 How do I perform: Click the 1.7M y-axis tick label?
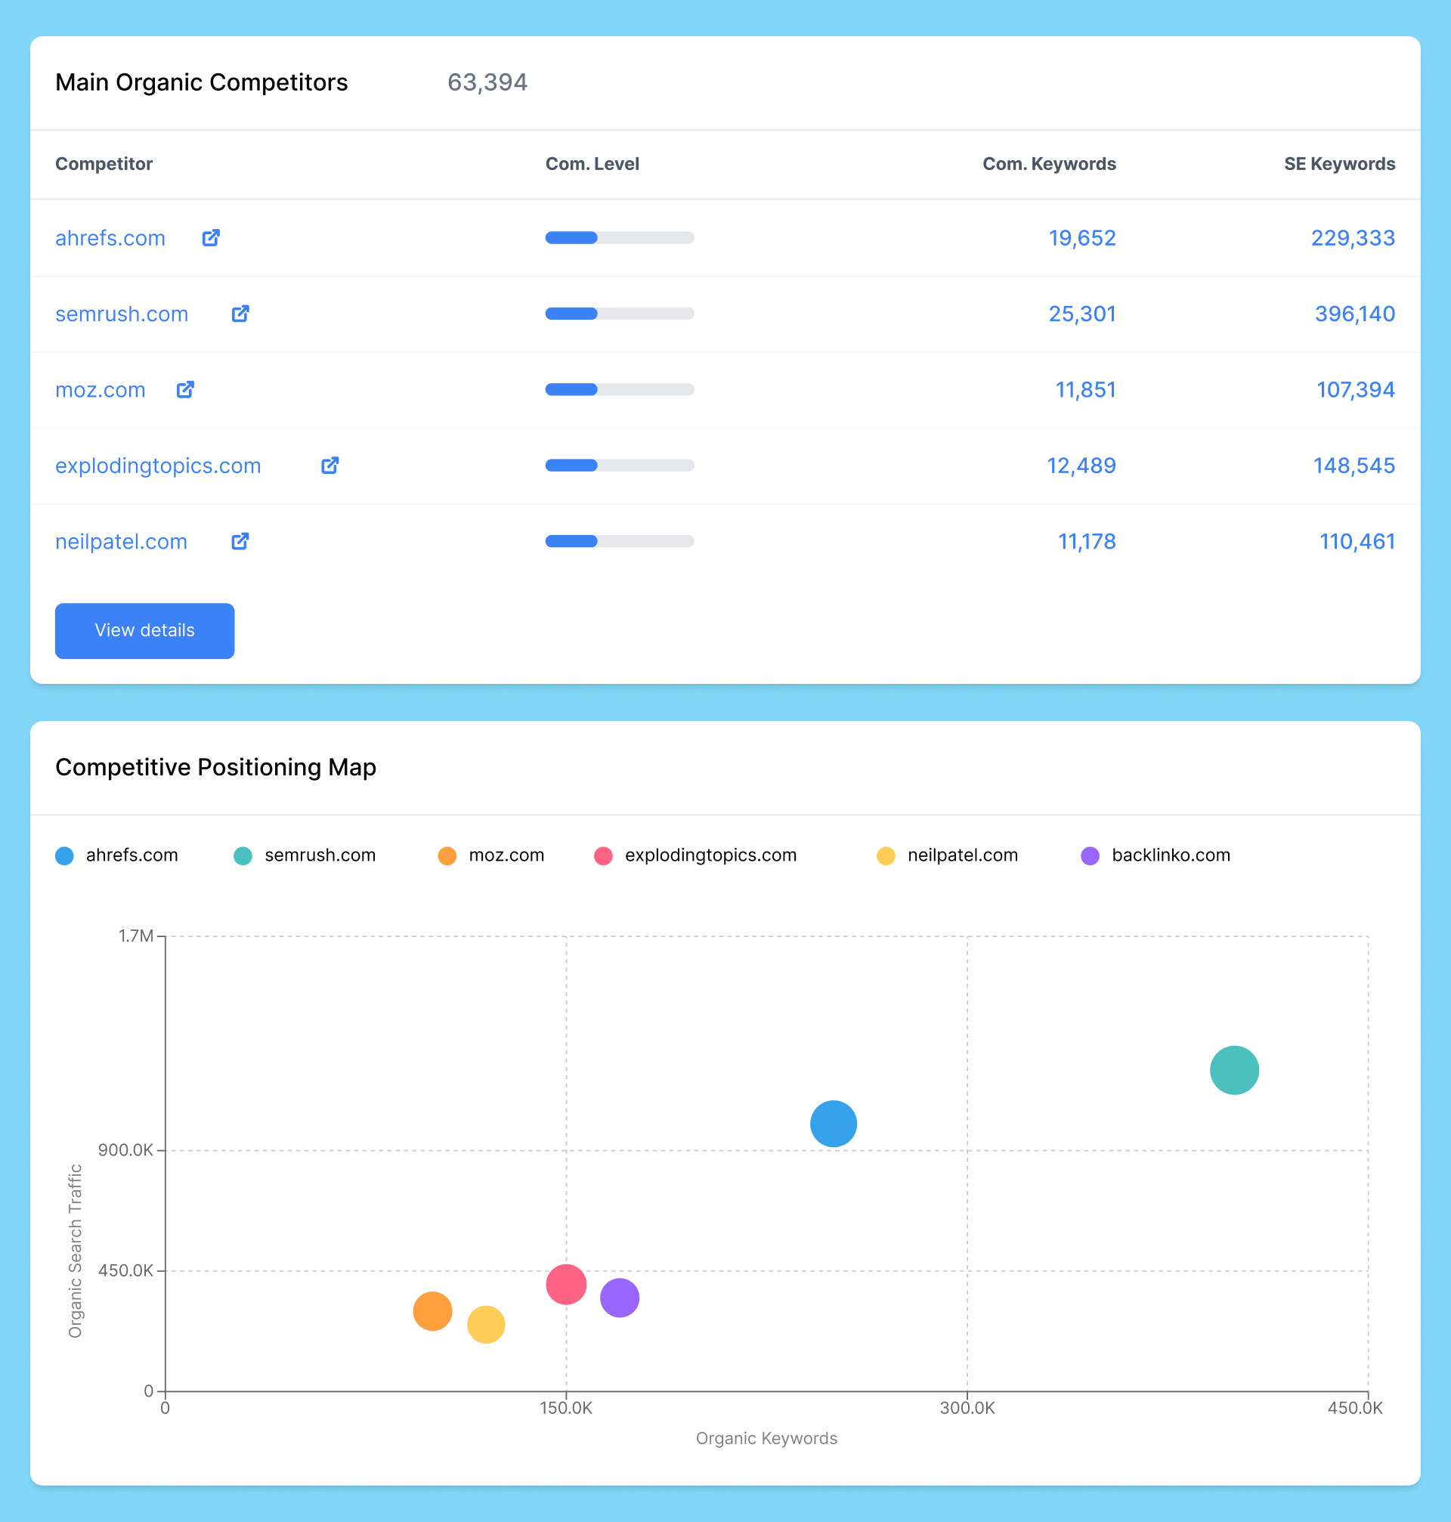pos(135,936)
